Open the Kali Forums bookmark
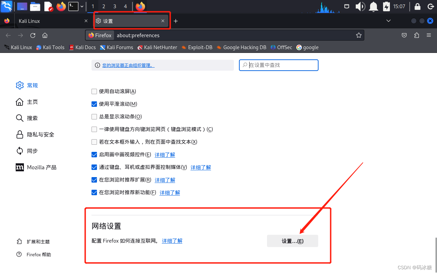The width and height of the screenshot is (437, 273). pos(116,47)
